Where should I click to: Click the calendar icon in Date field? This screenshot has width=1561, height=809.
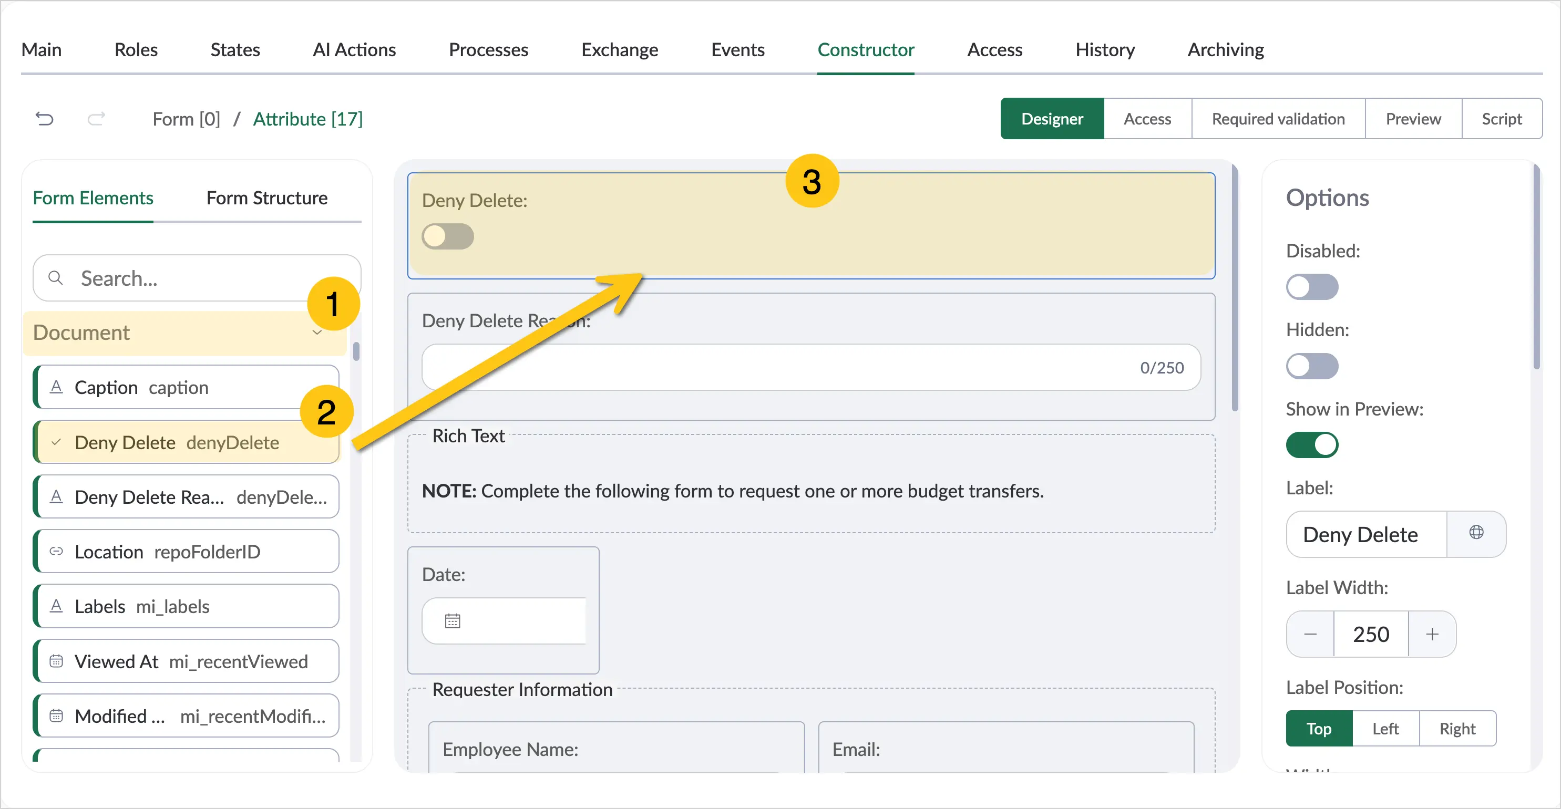point(453,621)
